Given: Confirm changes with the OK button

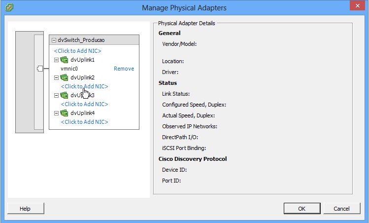Looking at the screenshot, I should [x=302, y=209].
